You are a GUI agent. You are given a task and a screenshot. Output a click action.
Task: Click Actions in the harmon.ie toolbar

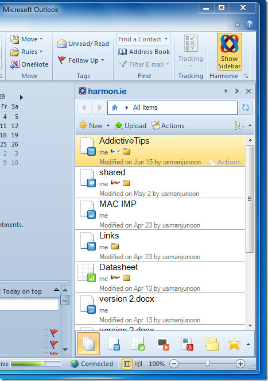click(168, 126)
